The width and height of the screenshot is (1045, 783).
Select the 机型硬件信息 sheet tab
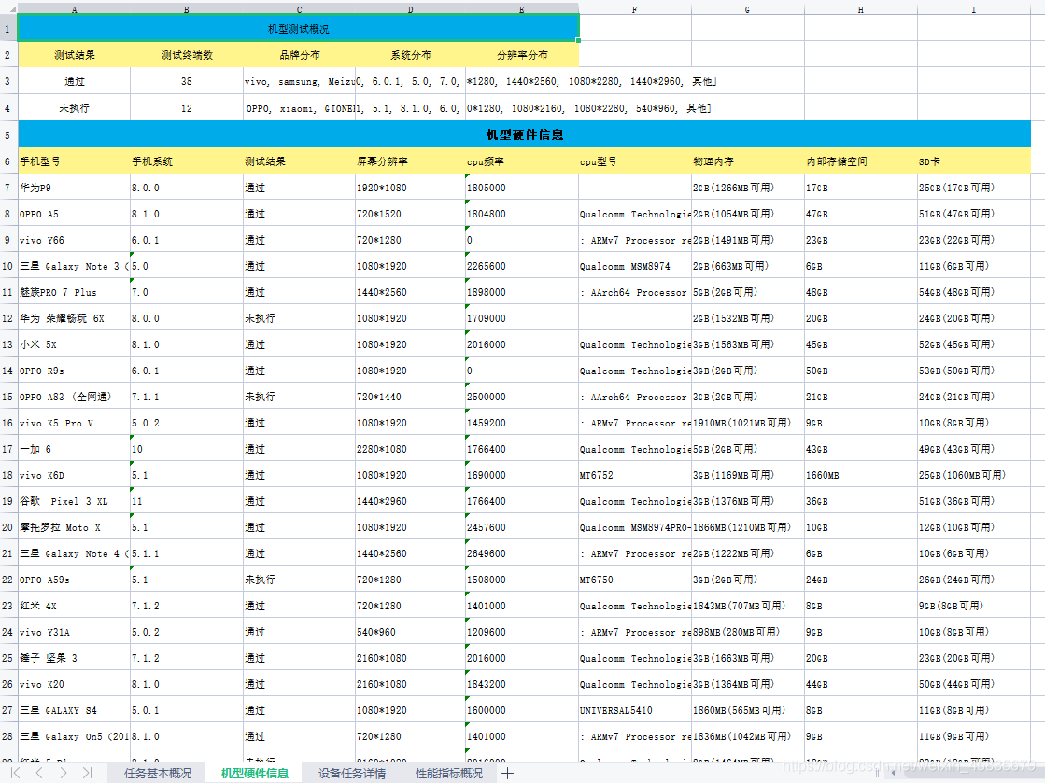255,773
